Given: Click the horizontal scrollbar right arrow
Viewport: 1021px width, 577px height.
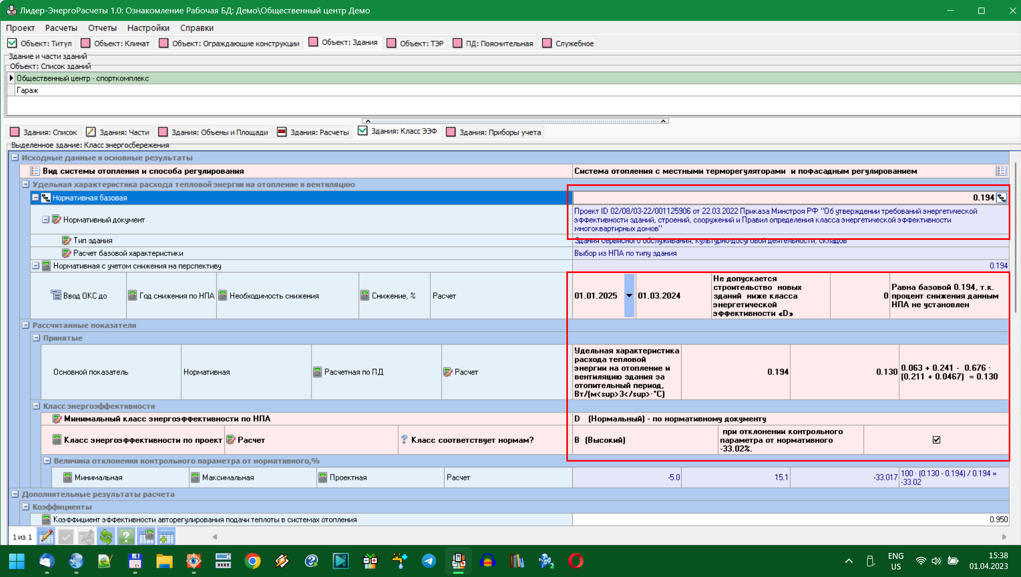Looking at the screenshot, I should point(1004,537).
